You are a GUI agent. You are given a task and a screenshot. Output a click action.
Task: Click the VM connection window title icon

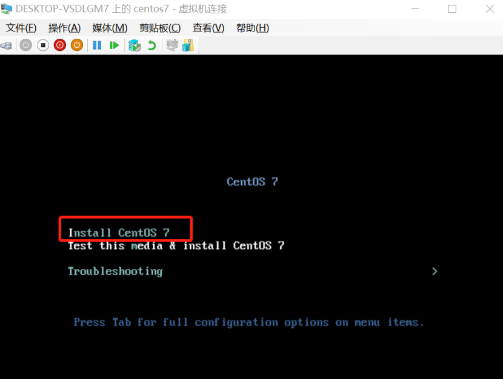tap(7, 8)
